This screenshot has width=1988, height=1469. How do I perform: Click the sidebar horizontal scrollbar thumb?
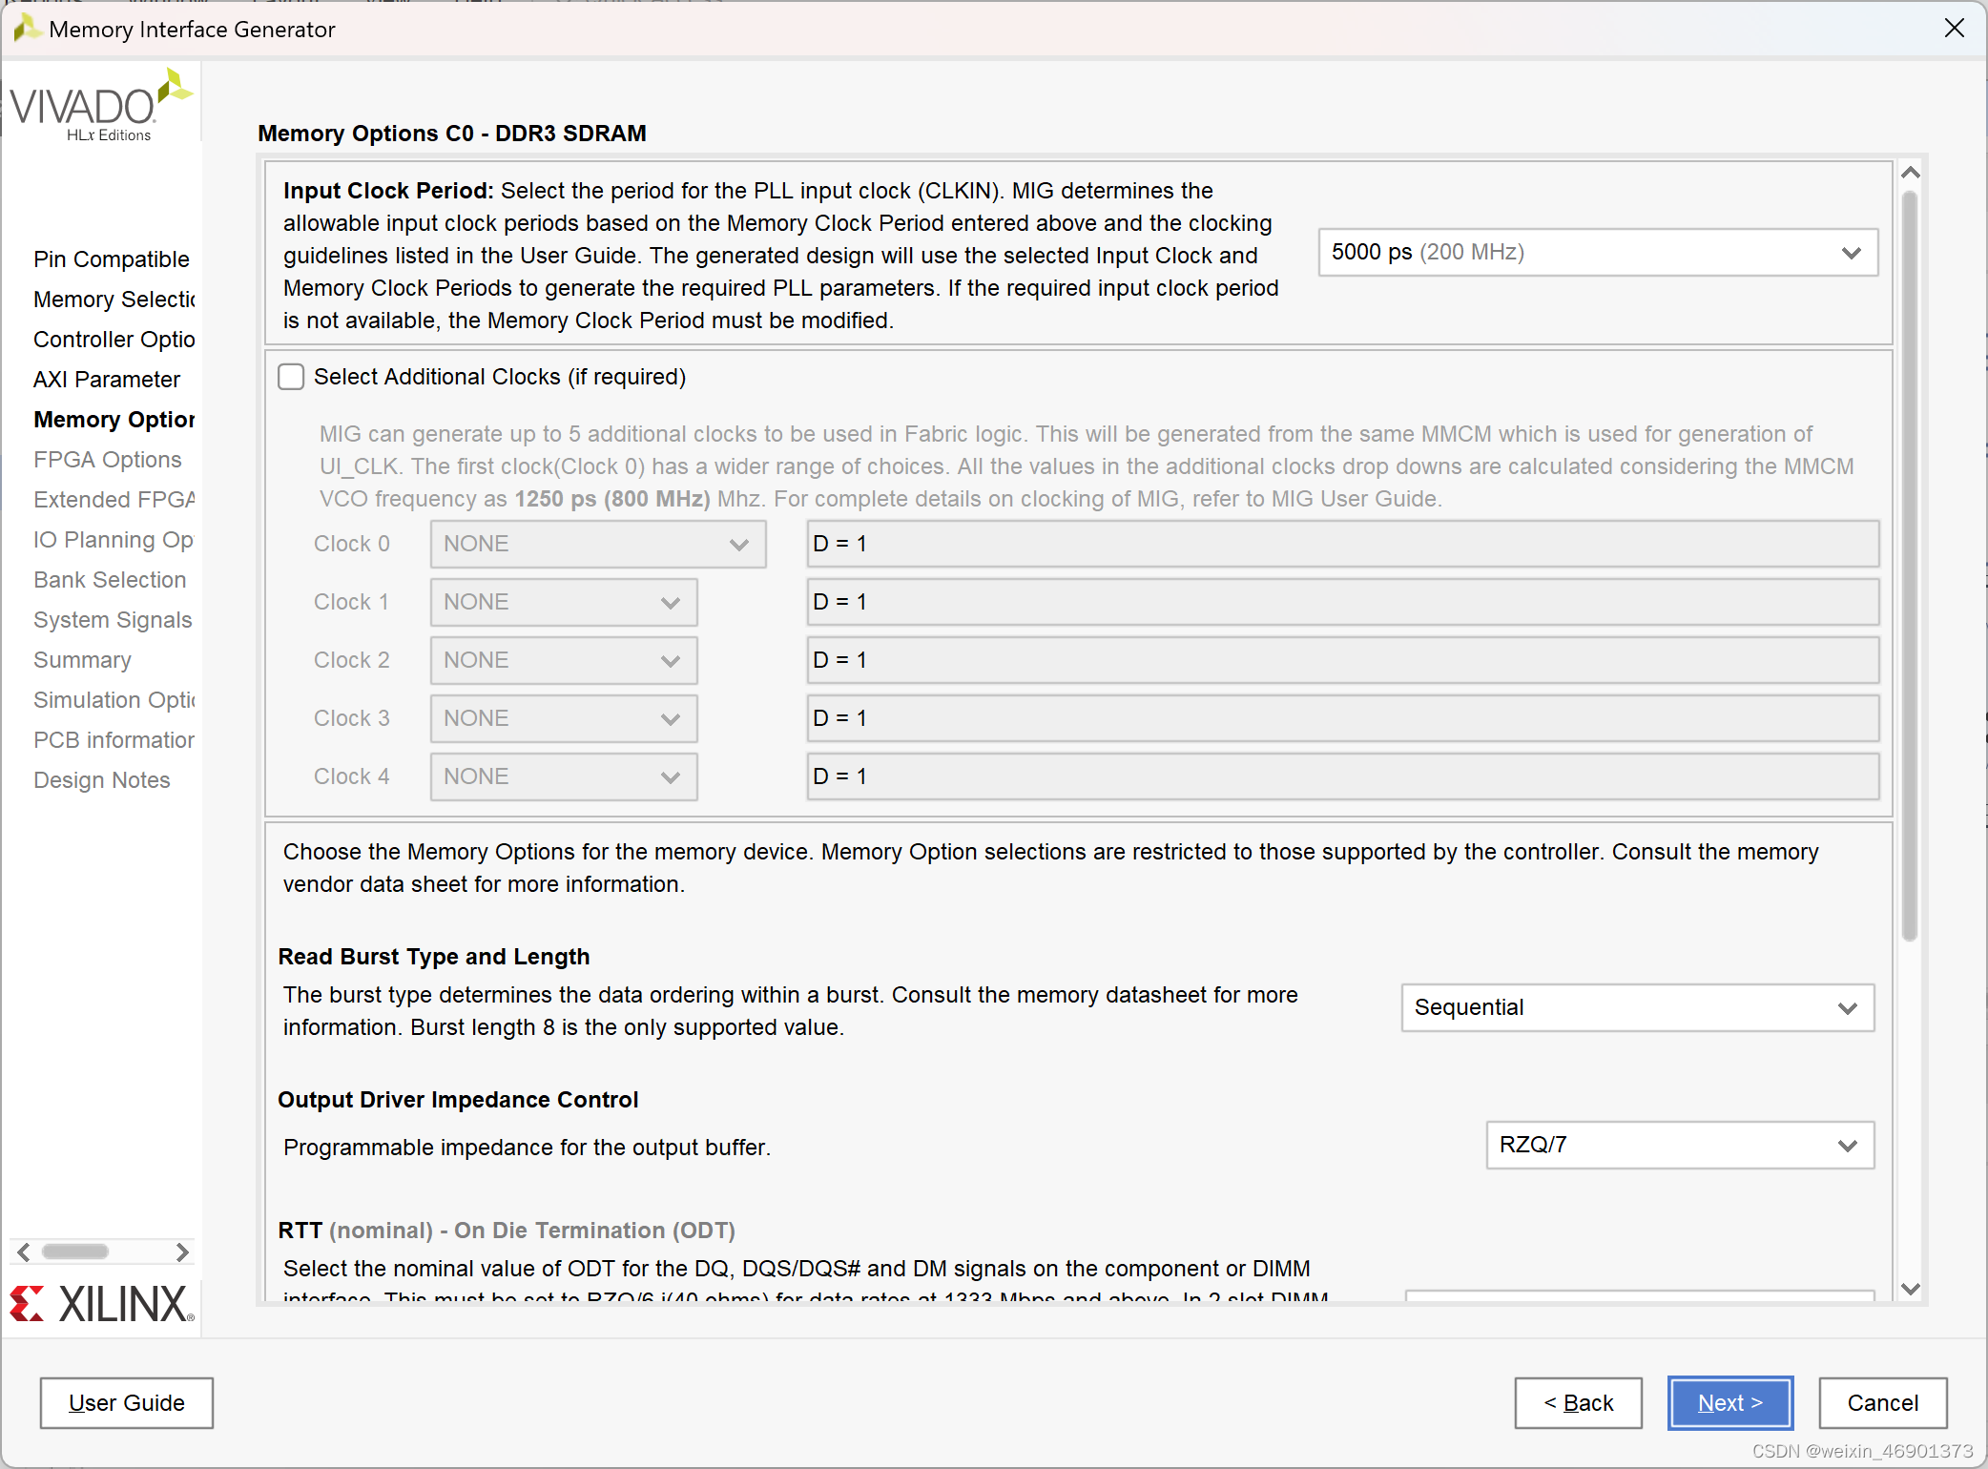[75, 1252]
